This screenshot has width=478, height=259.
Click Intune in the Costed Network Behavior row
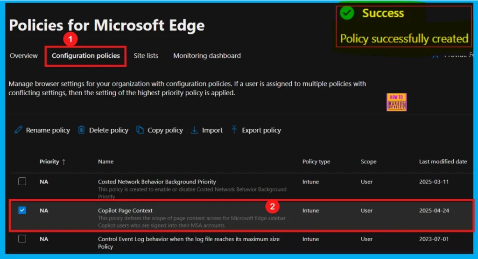(x=310, y=182)
